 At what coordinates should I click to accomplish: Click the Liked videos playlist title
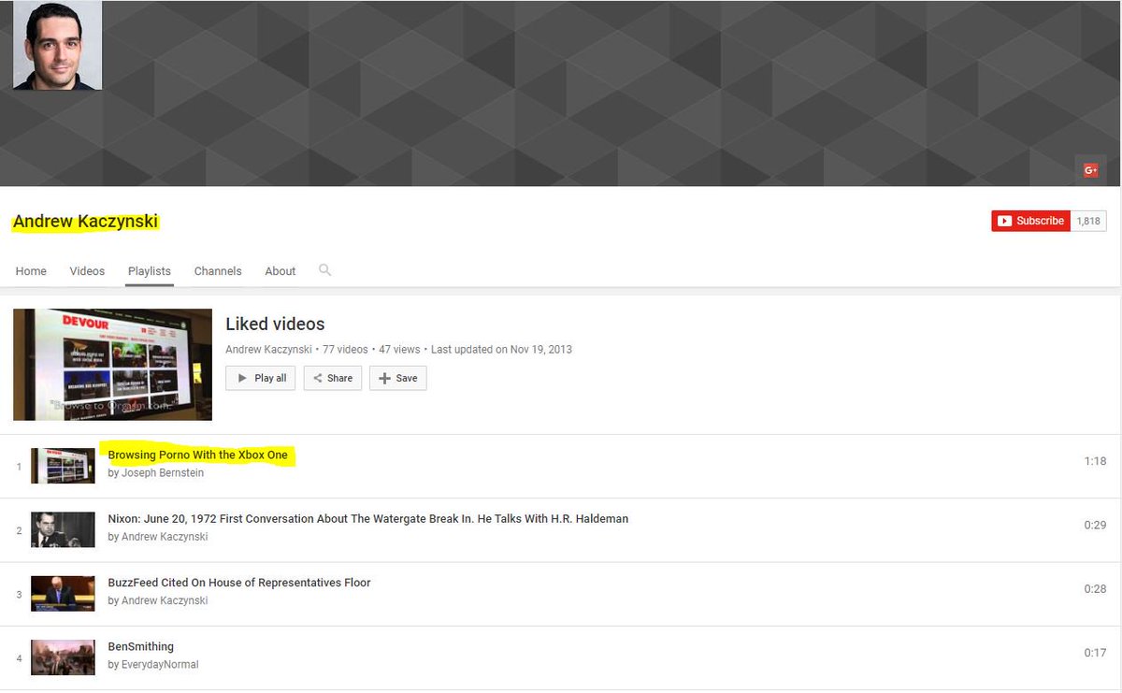click(275, 325)
